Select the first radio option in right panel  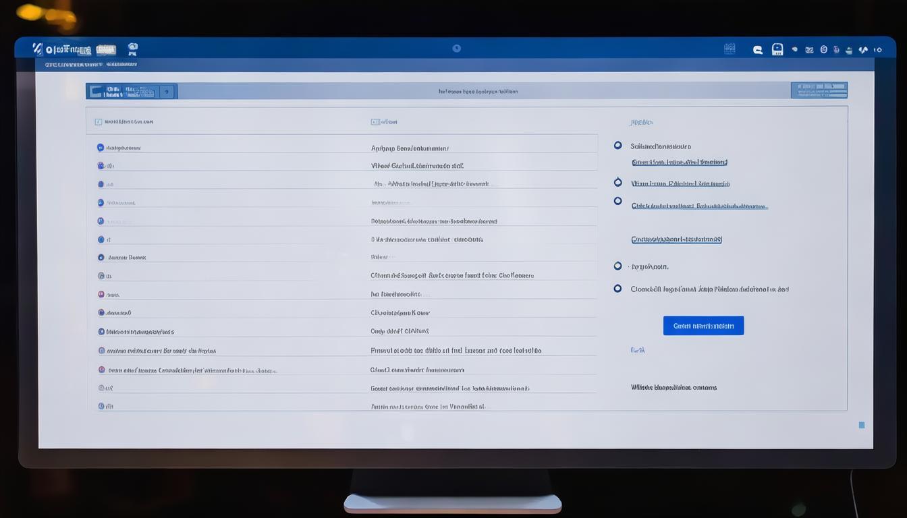pos(617,145)
